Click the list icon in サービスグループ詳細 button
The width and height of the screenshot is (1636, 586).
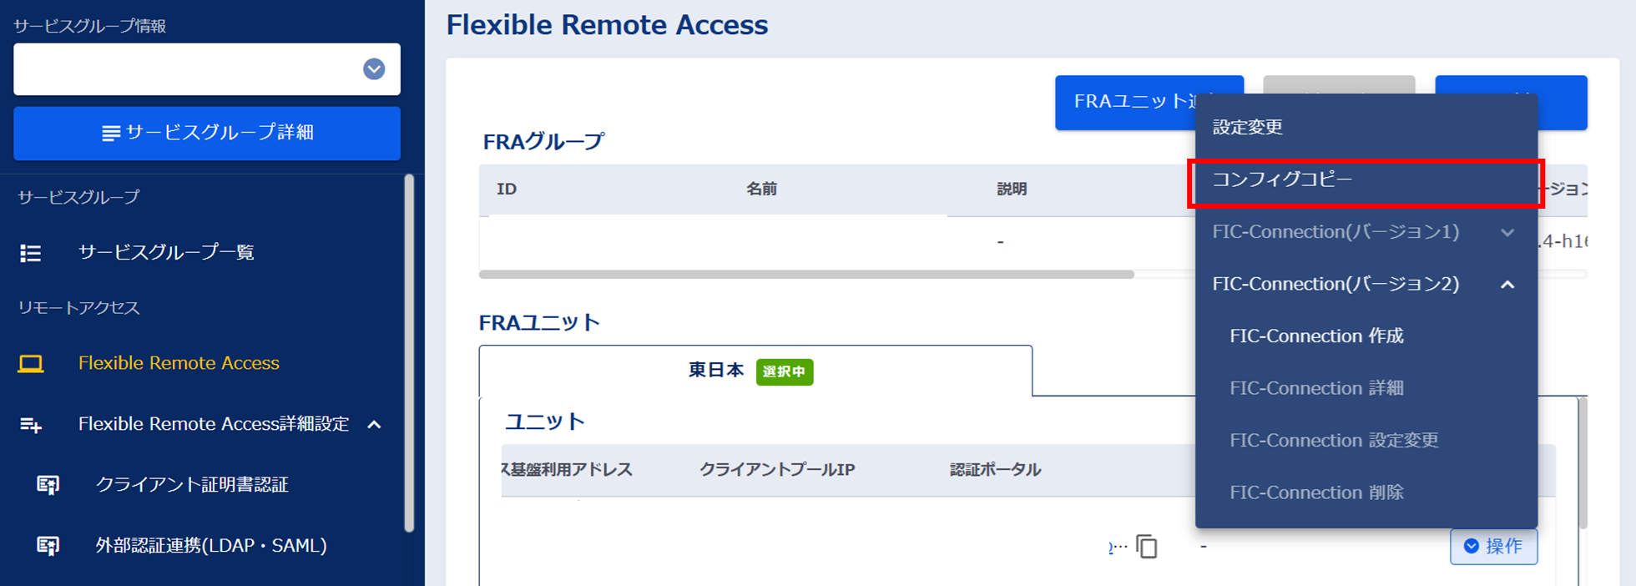click(x=110, y=134)
